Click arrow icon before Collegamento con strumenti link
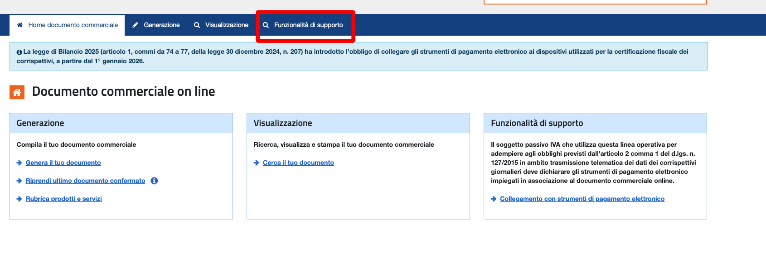This screenshot has width=766, height=261. coord(494,199)
